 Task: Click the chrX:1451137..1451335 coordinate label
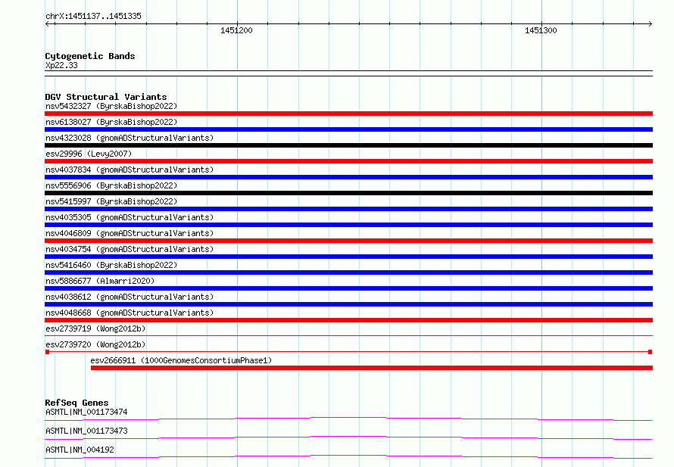pos(93,16)
